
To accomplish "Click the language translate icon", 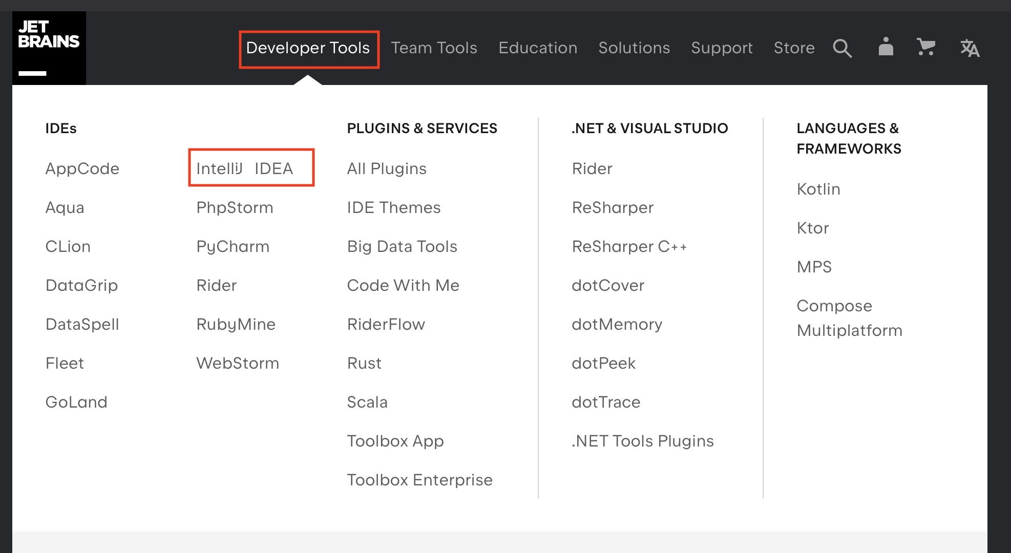I will [x=970, y=48].
